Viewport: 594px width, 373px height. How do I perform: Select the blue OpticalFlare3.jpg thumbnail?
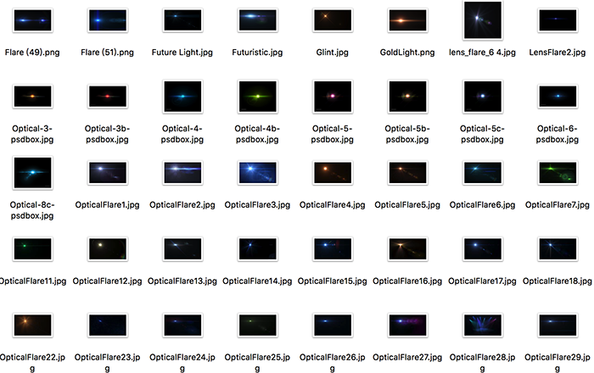257,172
